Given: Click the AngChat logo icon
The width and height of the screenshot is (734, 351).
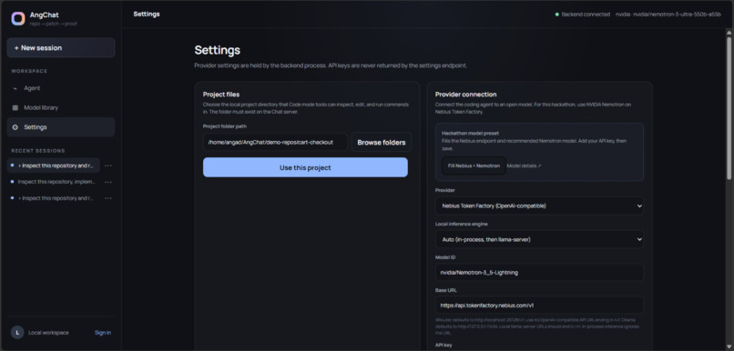Looking at the screenshot, I should point(18,19).
